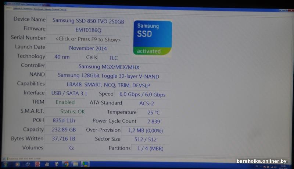Select the Device tab
The image size is (294, 169).
point(9,8)
